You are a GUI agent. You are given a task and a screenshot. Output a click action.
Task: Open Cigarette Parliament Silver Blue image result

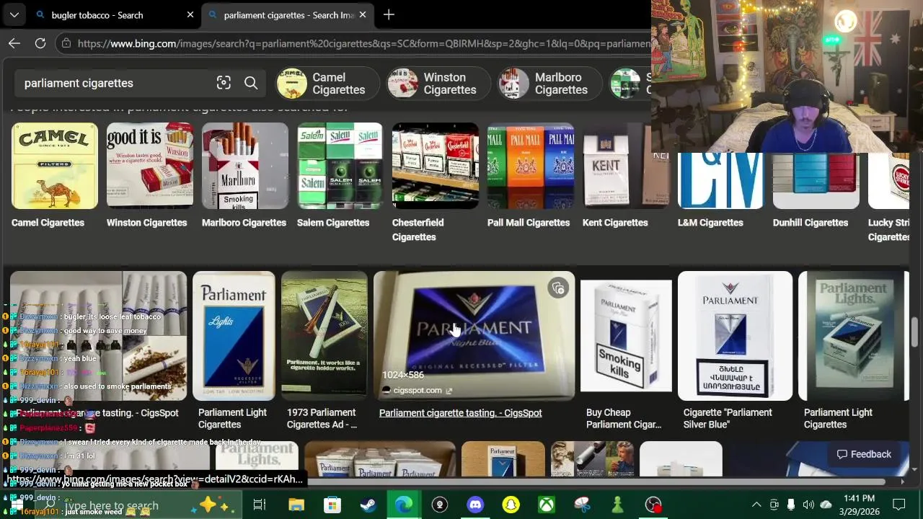pyautogui.click(x=736, y=336)
